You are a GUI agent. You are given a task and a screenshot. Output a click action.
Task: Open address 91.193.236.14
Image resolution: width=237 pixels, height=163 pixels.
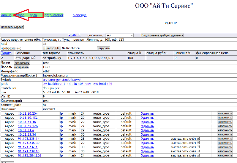click(29, 139)
